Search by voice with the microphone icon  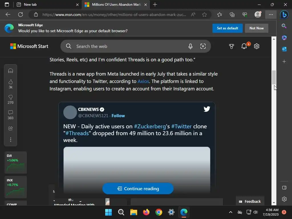click(x=190, y=46)
